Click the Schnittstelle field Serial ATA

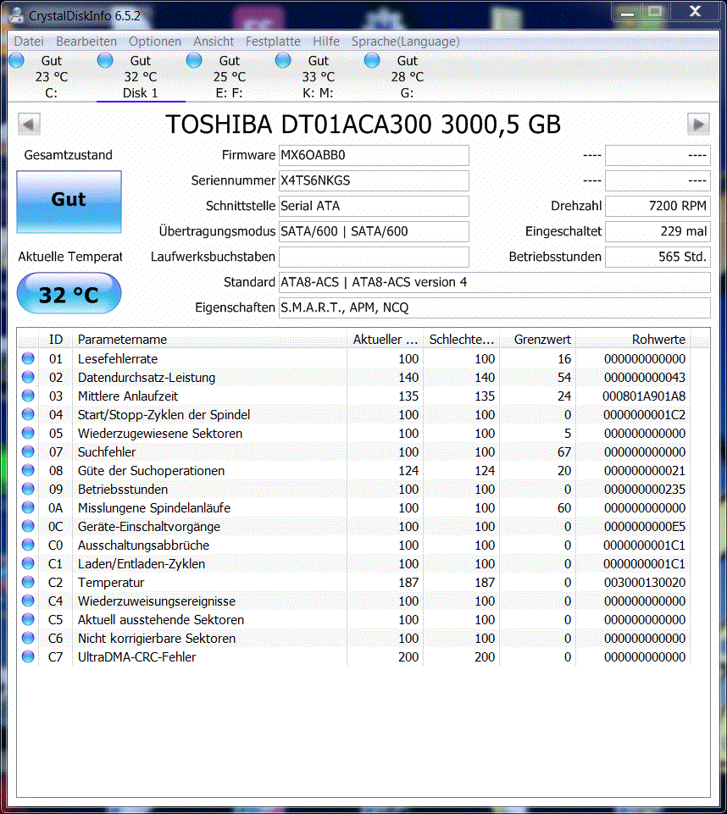tap(374, 206)
